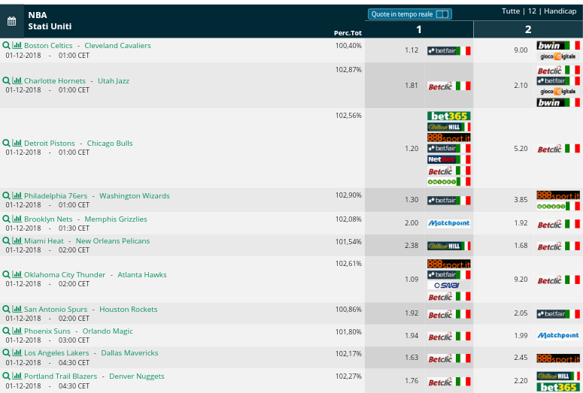Click the 102,87% payout percentage value
This screenshot has height=393, width=583.
(x=348, y=69)
